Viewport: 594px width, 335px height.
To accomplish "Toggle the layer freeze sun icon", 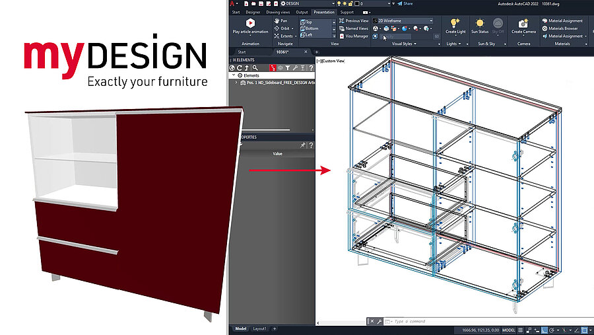I will (x=345, y=3).
